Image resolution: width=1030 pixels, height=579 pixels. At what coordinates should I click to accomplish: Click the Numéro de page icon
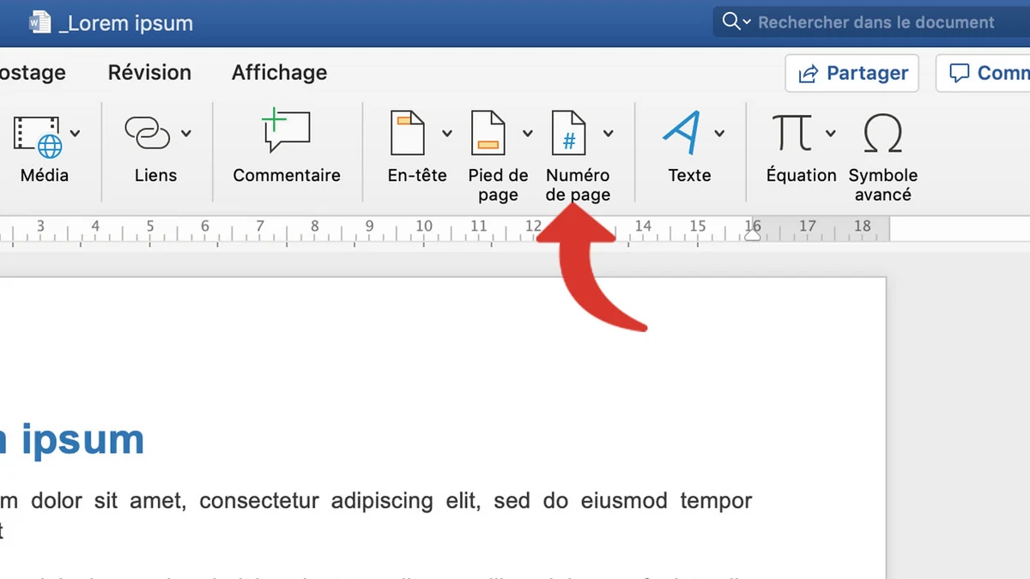click(x=568, y=133)
